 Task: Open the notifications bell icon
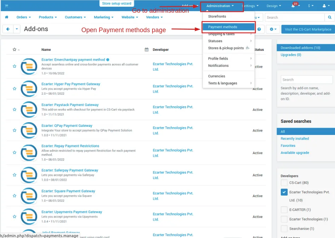293,6
